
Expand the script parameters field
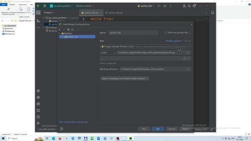(188, 58)
